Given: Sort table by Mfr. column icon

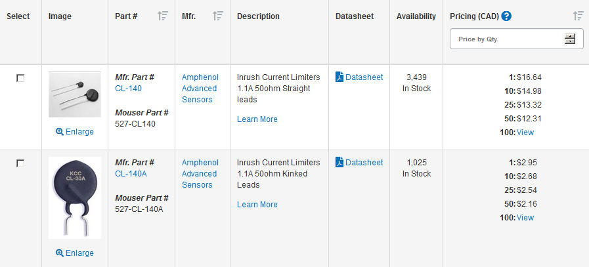Looking at the screenshot, I should [218, 16].
